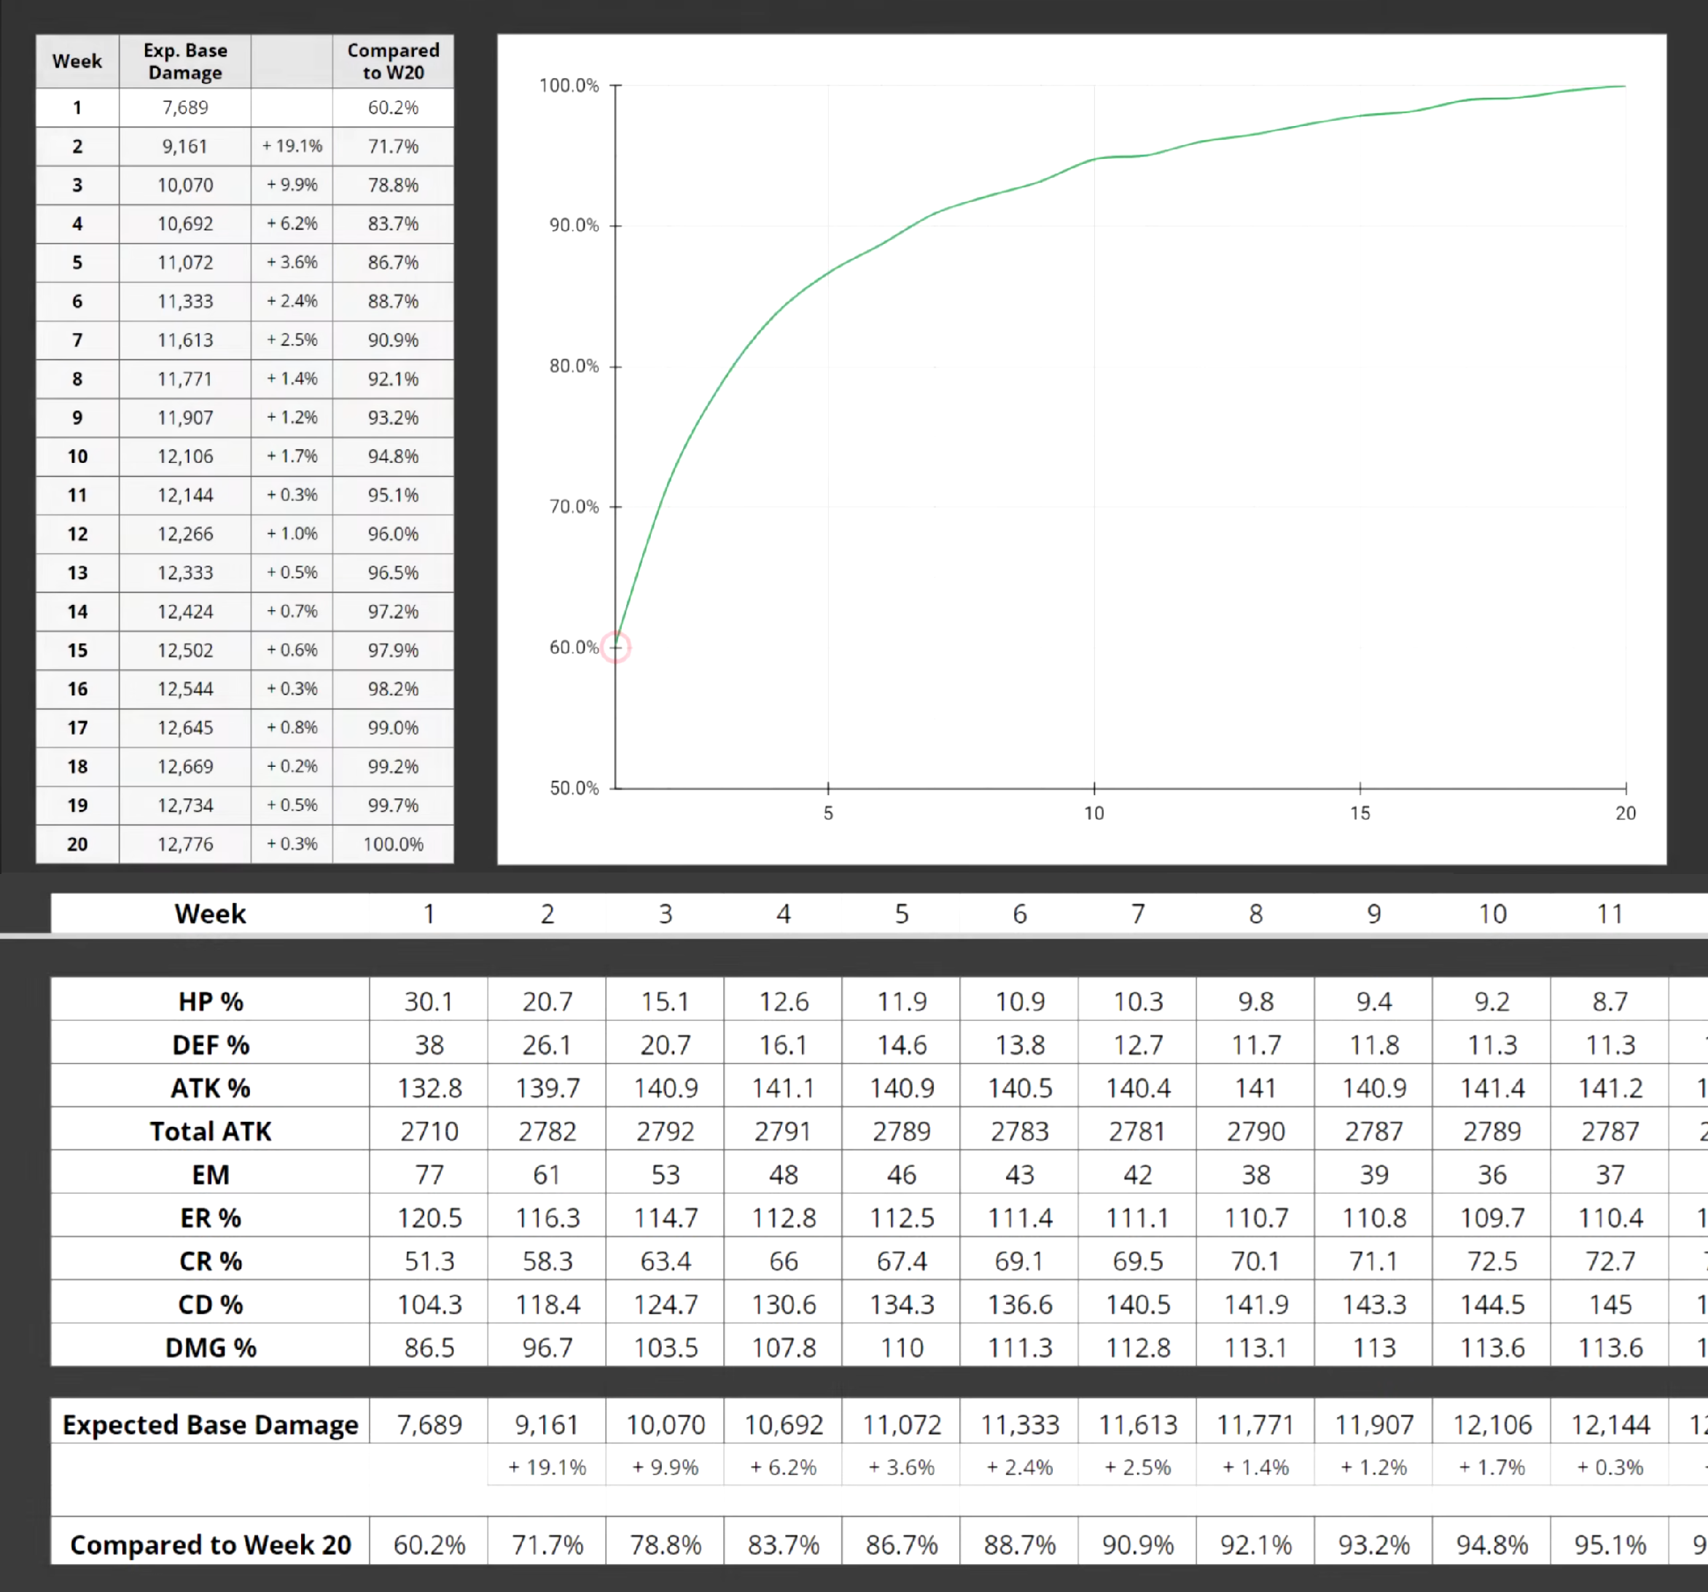Select the 94.8% cell in top table
1708x1592 pixels.
pyautogui.click(x=393, y=456)
